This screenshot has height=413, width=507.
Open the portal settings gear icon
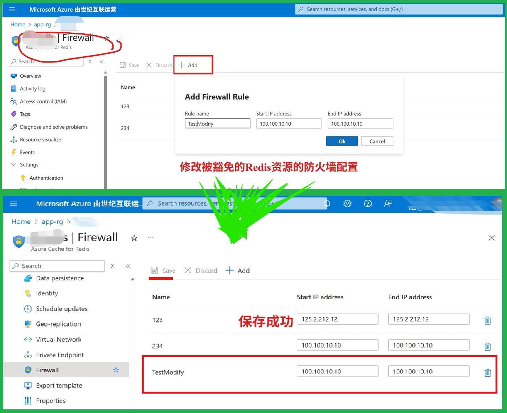pyautogui.click(x=347, y=203)
